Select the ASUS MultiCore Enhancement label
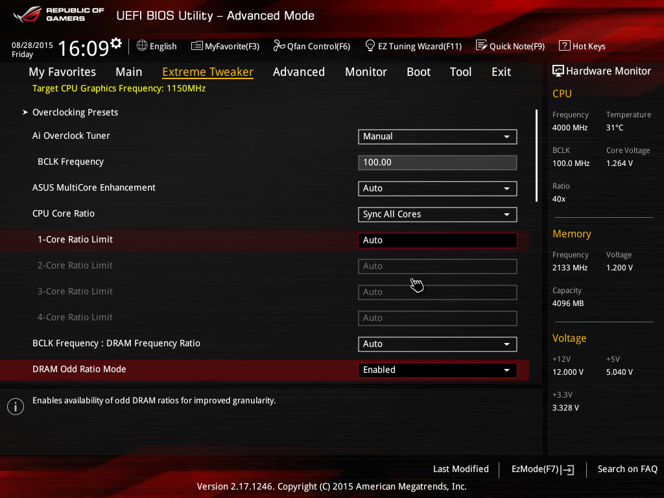664x498 pixels. [x=94, y=187]
